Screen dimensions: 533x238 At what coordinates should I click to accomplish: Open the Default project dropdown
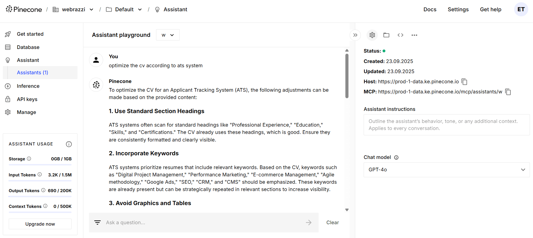click(x=140, y=10)
